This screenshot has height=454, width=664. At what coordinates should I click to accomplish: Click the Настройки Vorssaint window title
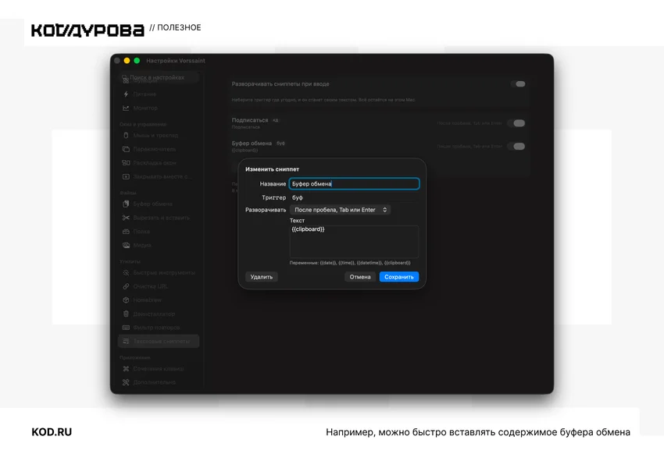click(176, 61)
